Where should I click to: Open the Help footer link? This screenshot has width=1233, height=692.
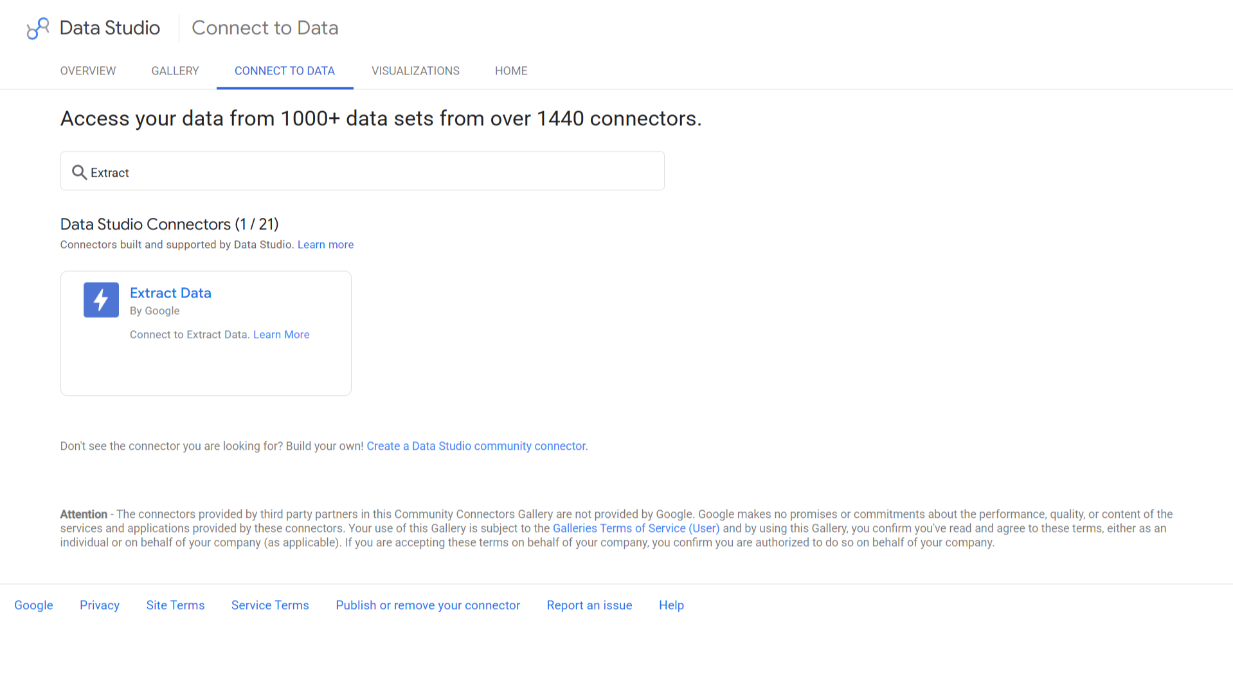tap(671, 605)
